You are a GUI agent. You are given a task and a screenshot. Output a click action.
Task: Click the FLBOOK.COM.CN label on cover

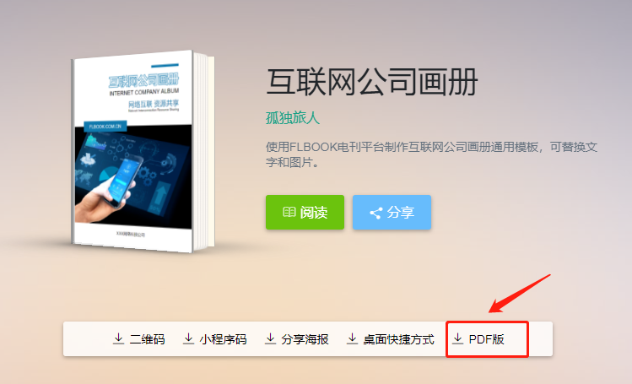point(105,127)
